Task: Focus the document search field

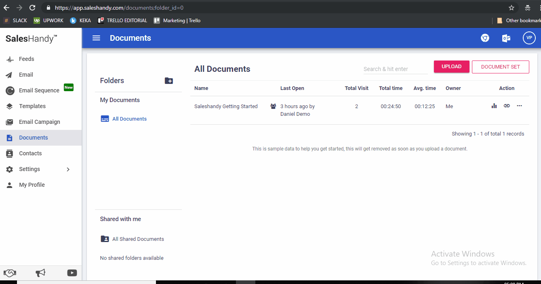Action: (396, 69)
